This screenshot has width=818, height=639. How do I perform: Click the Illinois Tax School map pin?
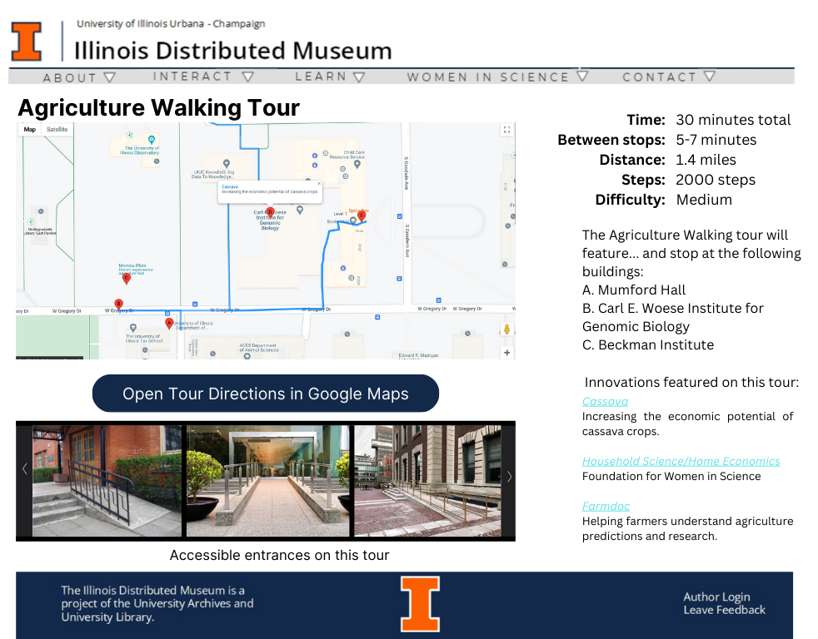tap(133, 329)
